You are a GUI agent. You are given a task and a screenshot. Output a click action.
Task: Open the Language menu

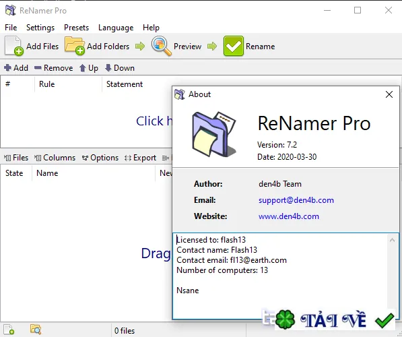pos(116,28)
